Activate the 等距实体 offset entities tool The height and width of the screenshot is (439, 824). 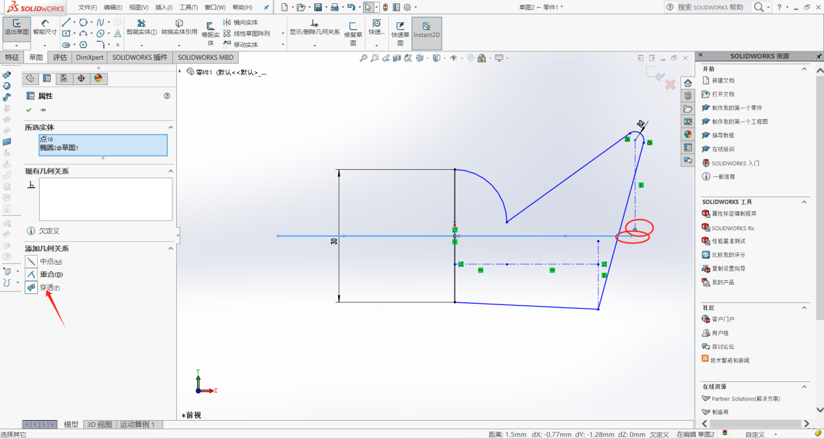[210, 34]
